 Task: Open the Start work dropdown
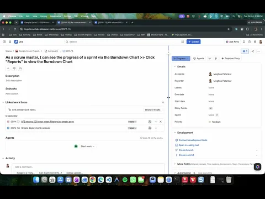(x=88, y=146)
